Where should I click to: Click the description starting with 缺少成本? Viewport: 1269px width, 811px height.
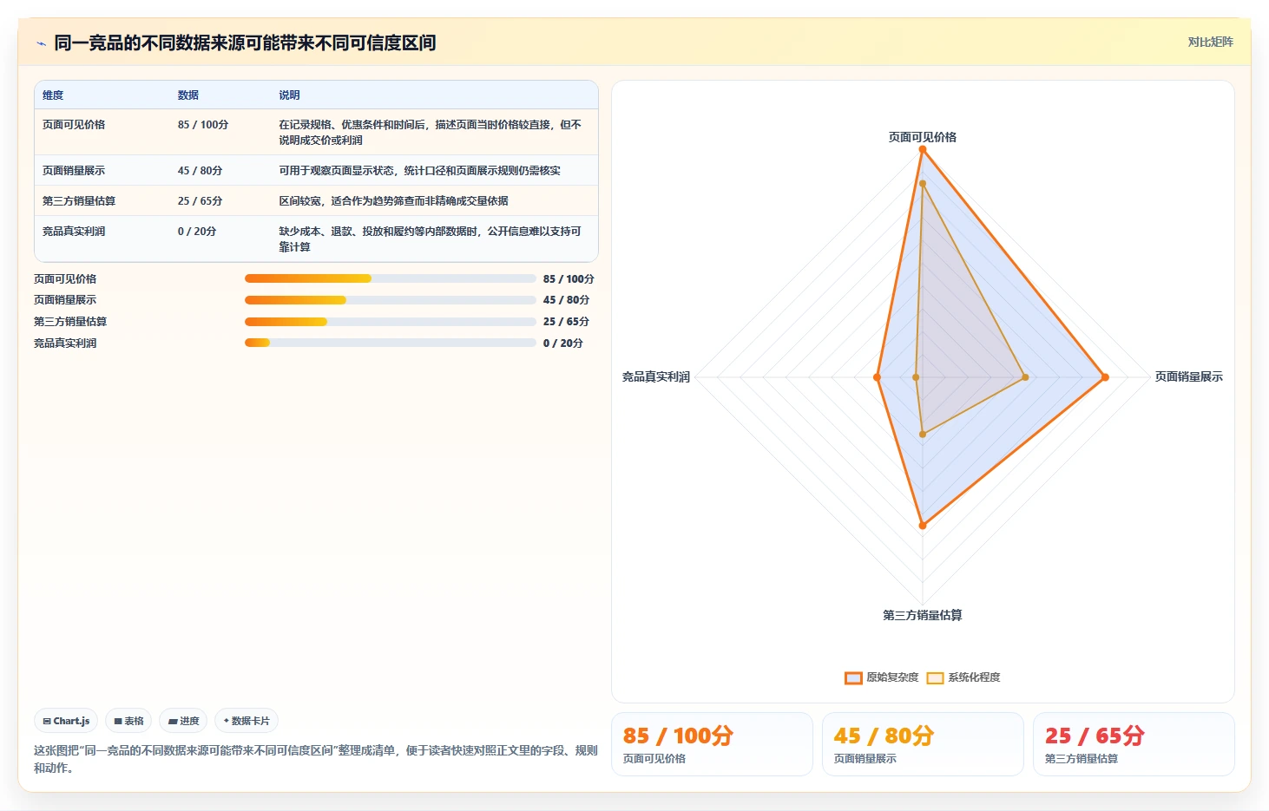pyautogui.click(x=431, y=239)
